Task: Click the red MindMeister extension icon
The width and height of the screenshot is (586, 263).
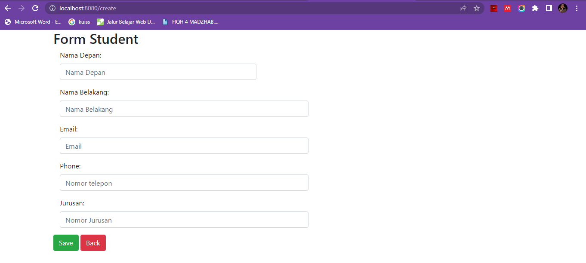Action: pyautogui.click(x=508, y=8)
